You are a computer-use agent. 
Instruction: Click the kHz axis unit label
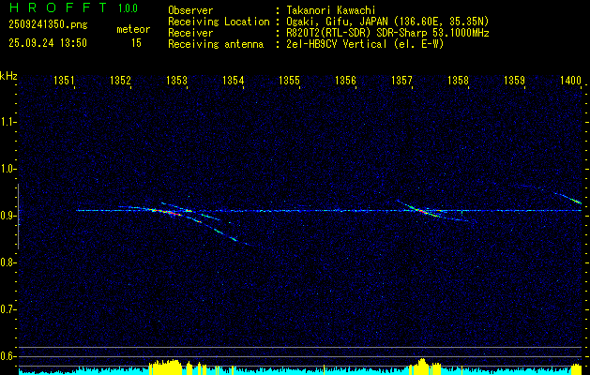click(8, 76)
